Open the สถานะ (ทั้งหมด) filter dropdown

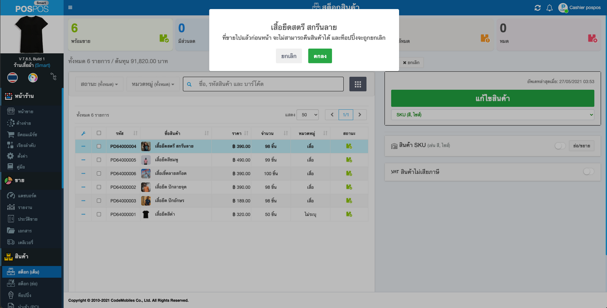[99, 84]
